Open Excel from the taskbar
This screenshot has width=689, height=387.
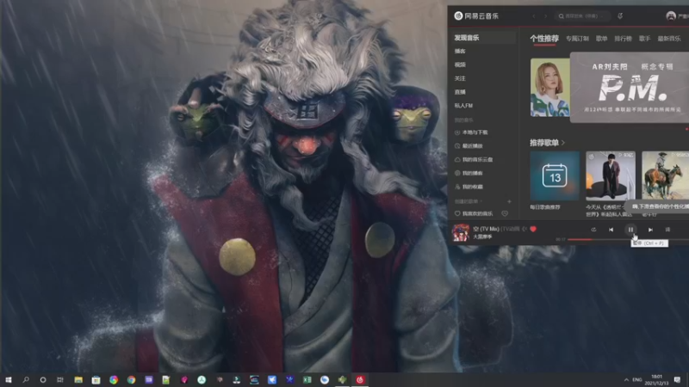pos(307,379)
